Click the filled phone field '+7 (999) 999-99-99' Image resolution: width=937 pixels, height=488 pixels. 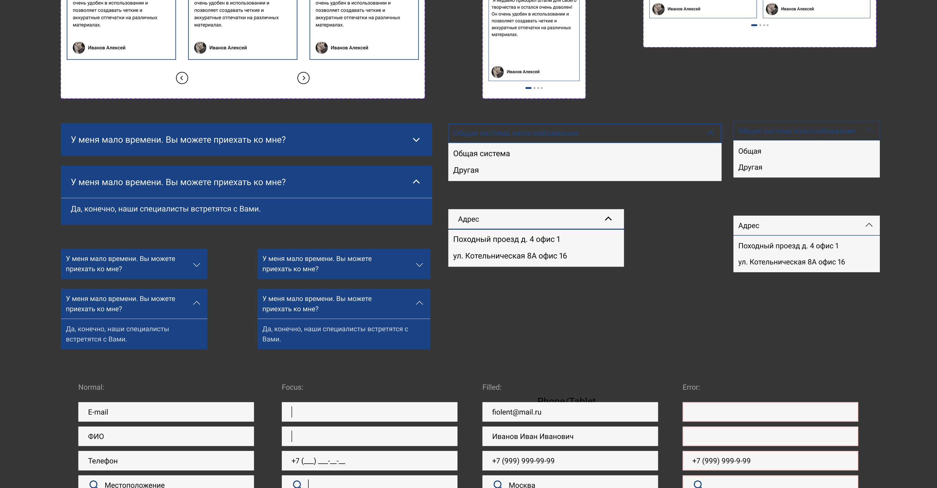tap(570, 460)
